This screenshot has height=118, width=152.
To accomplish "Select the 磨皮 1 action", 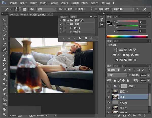I will pyautogui.click(x=77, y=28).
